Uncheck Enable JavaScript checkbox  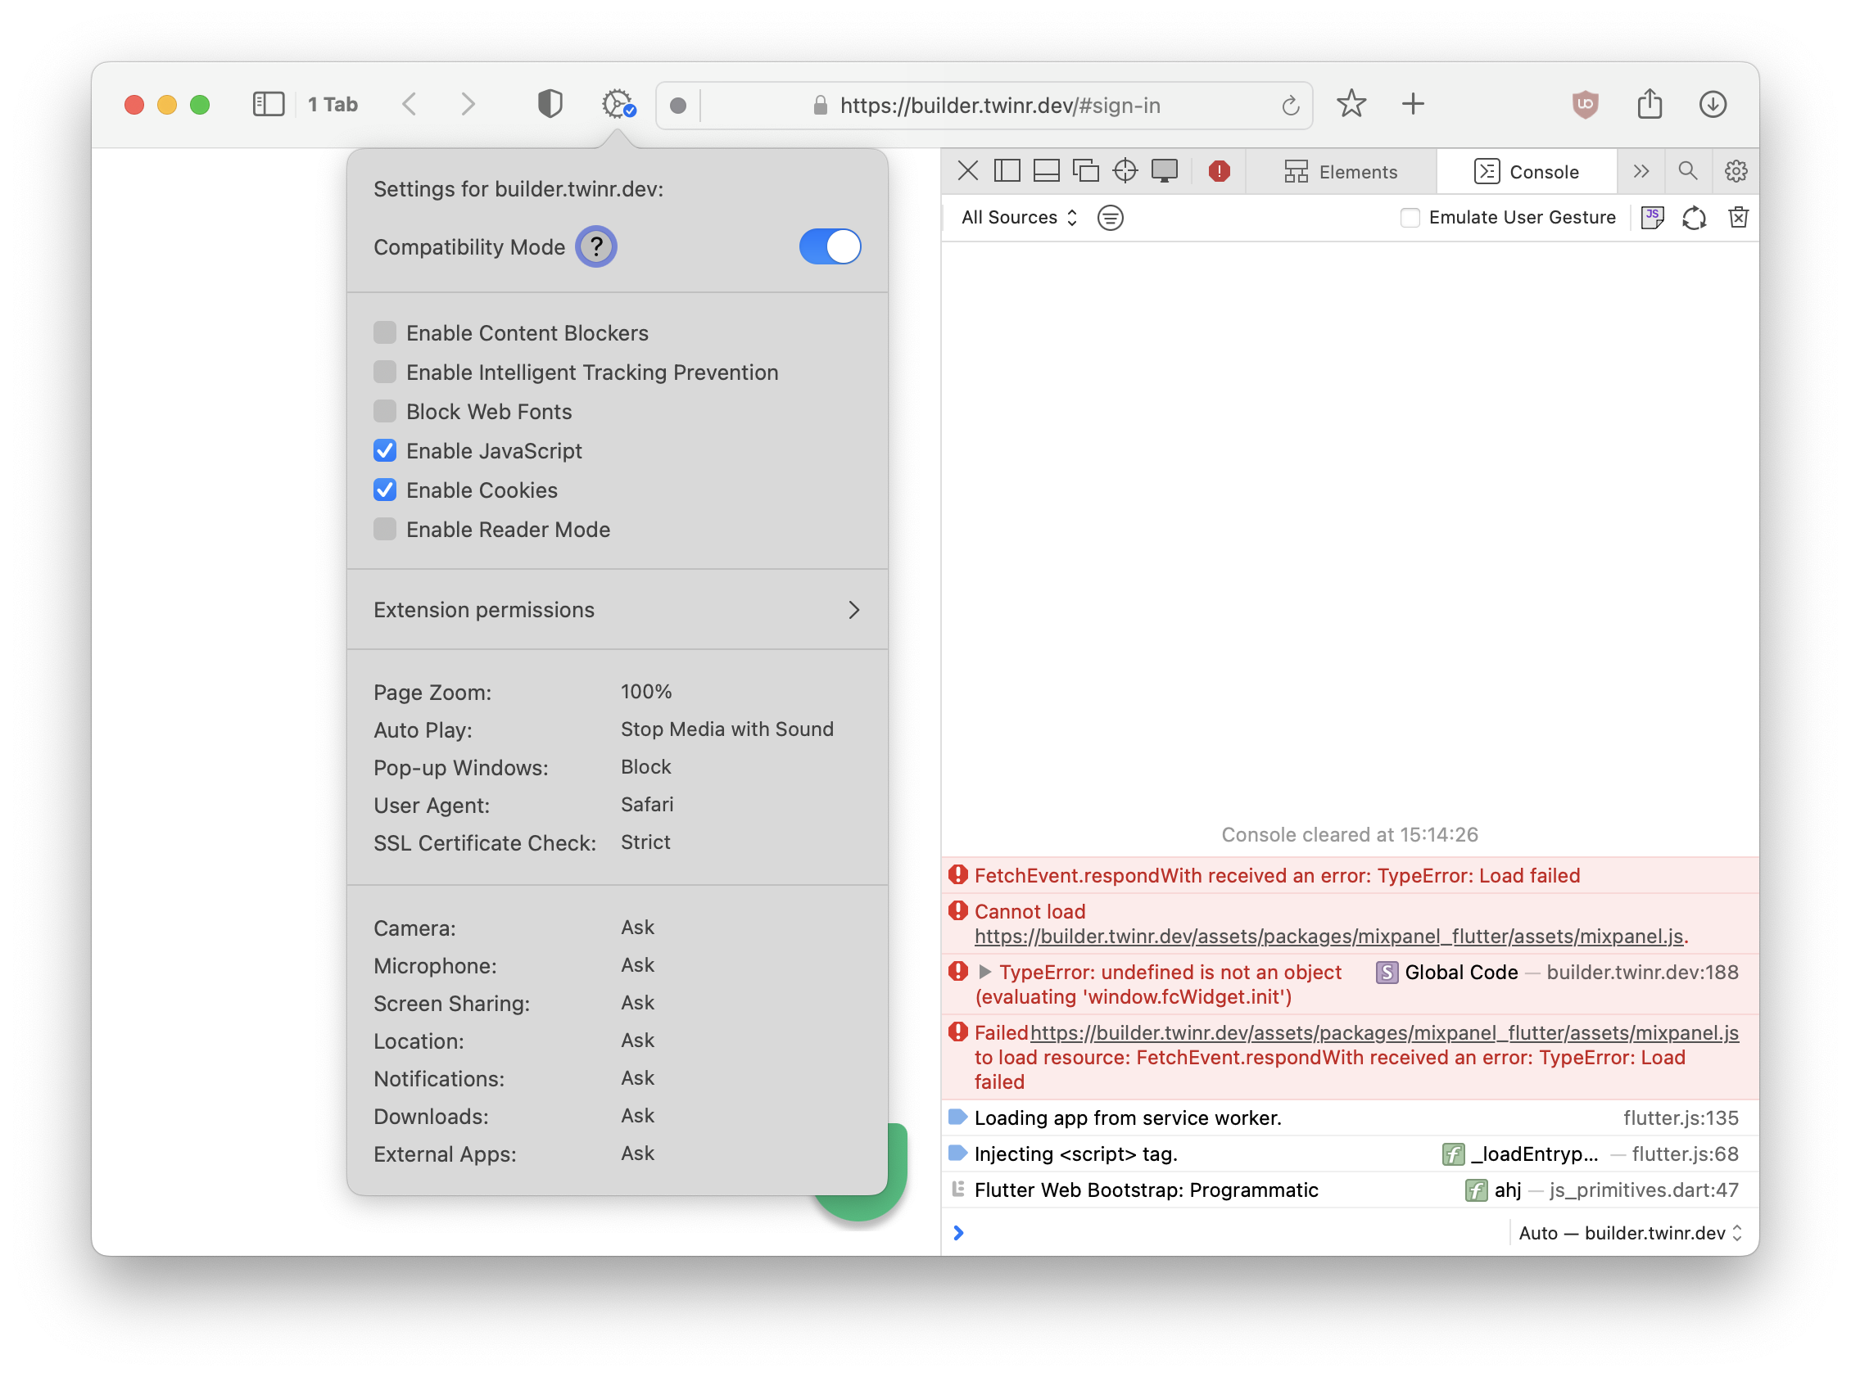384,451
